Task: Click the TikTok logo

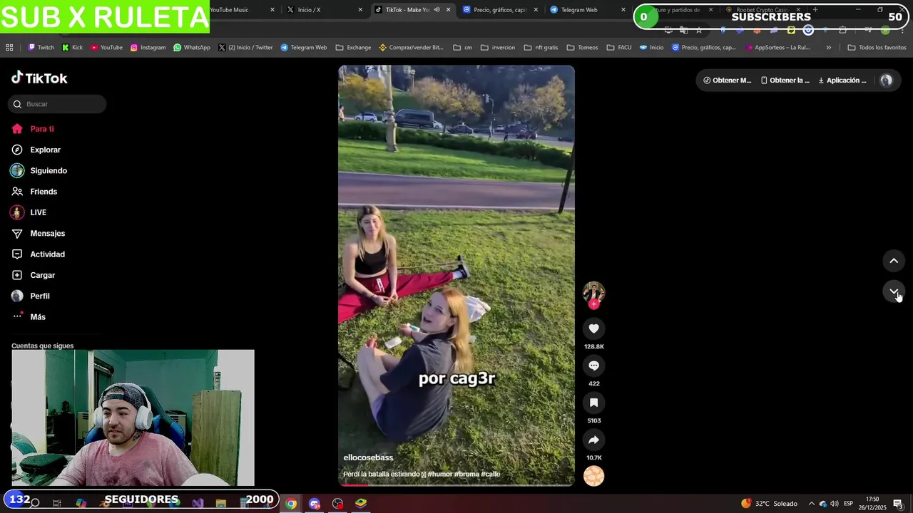Action: pos(39,78)
